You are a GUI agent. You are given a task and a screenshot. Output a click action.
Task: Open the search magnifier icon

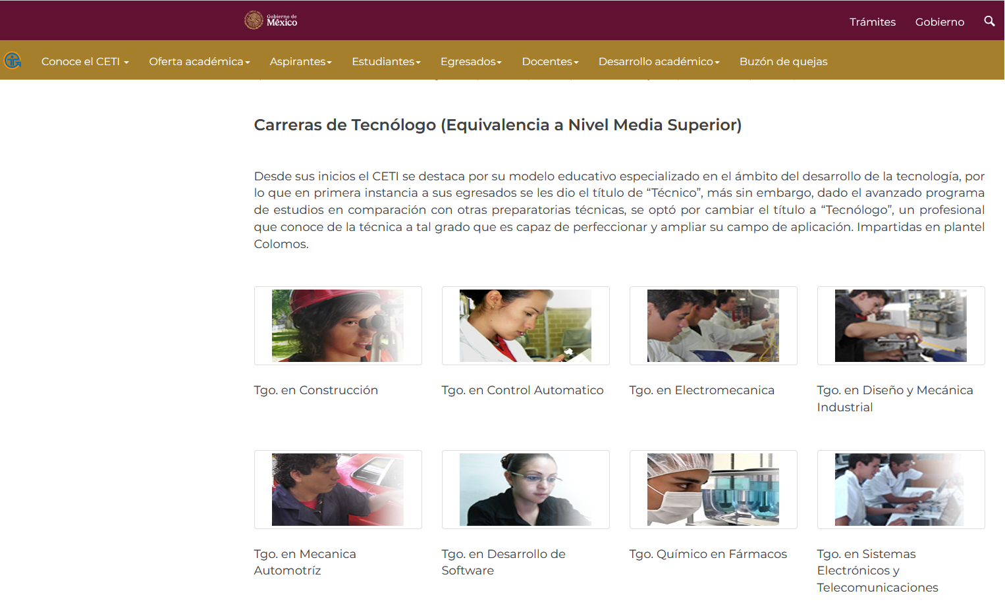pos(989,21)
